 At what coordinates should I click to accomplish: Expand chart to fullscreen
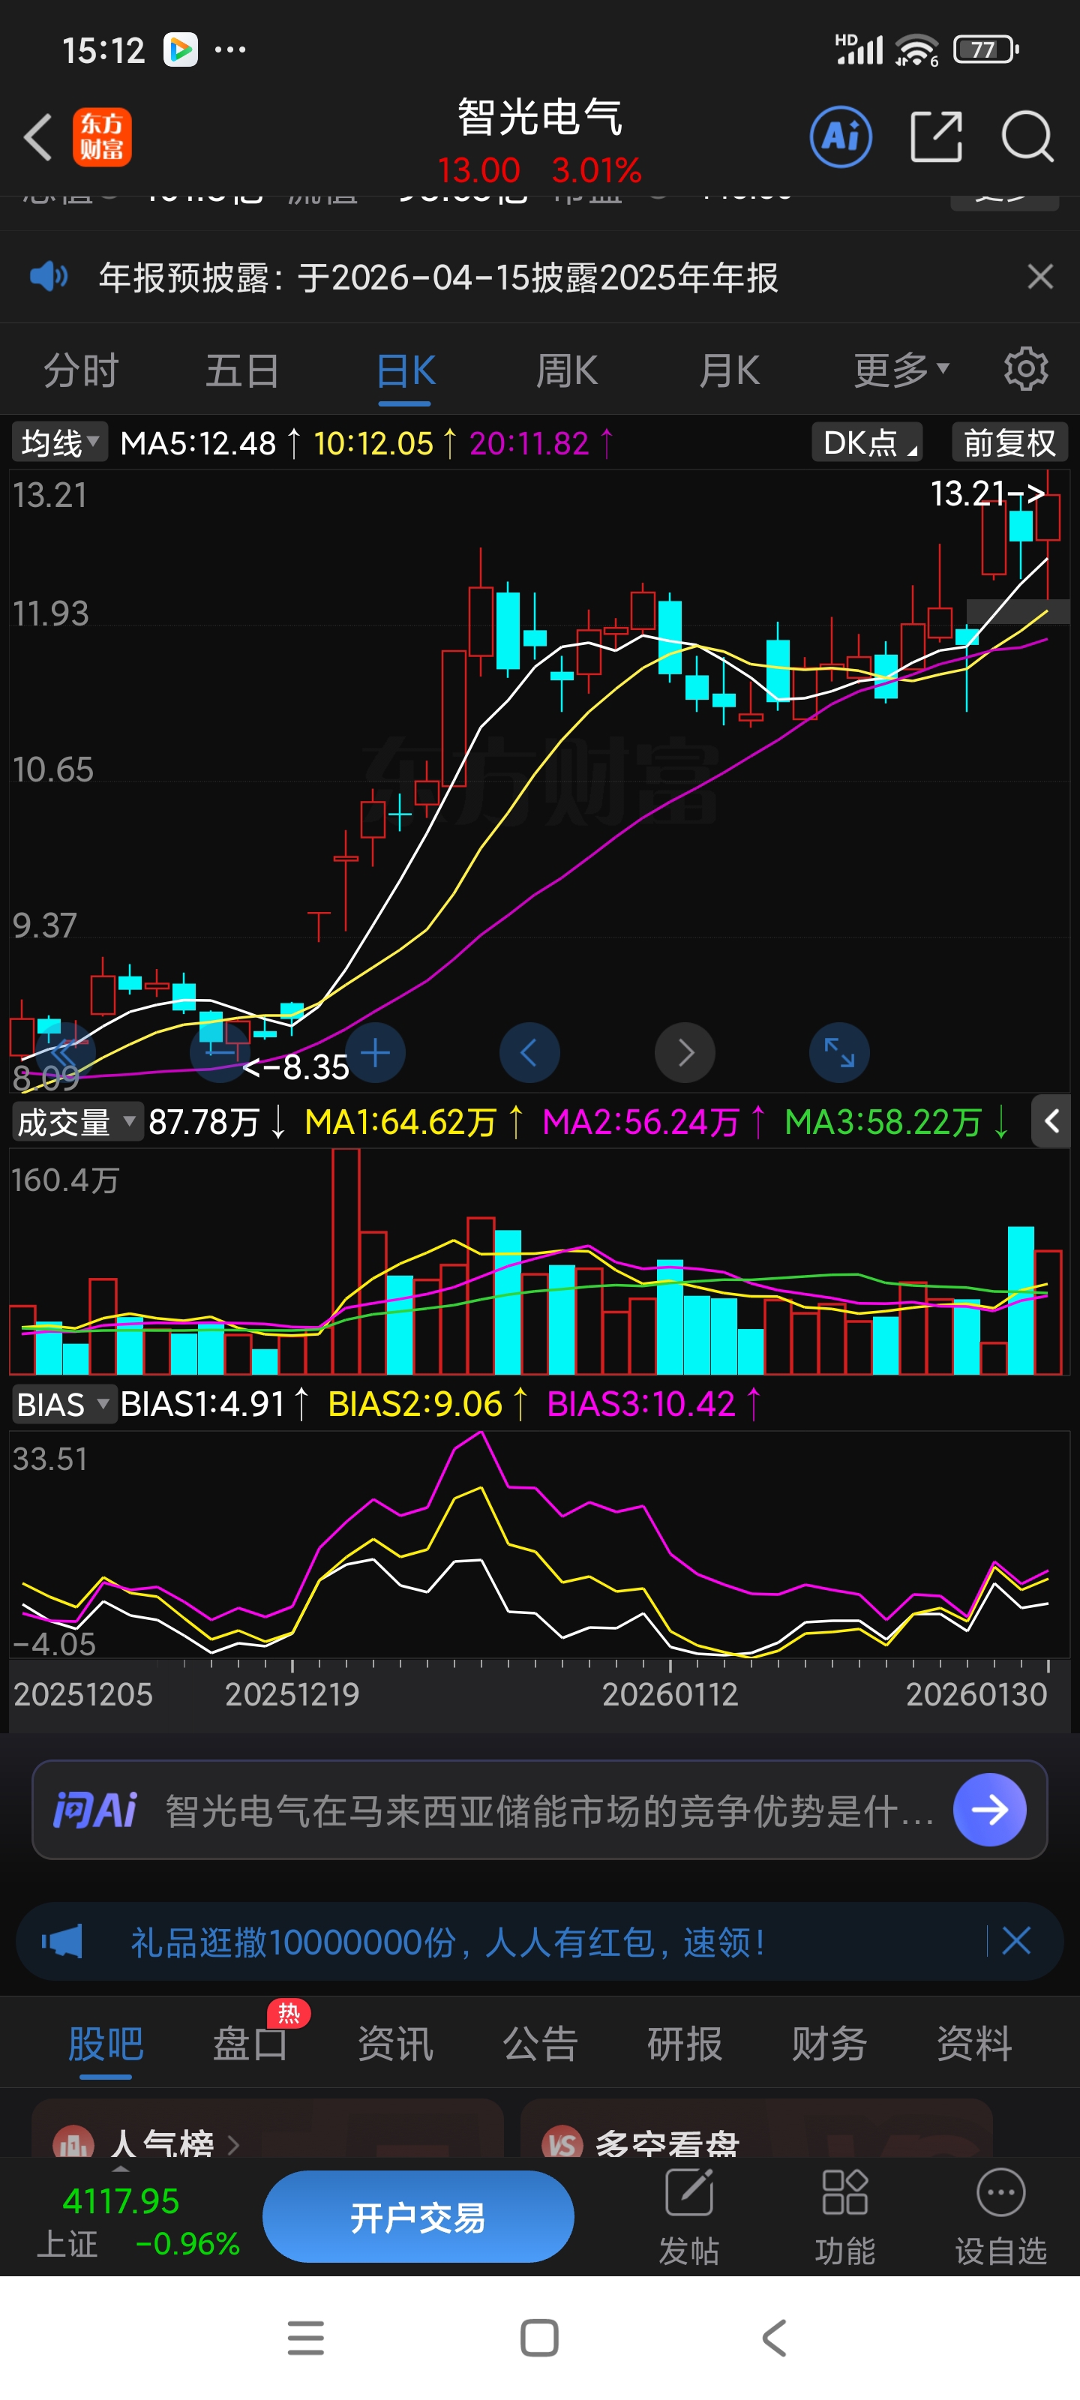click(839, 1053)
